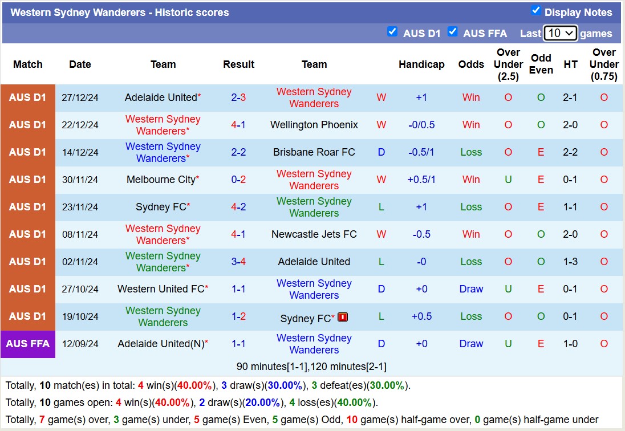Select the AUS FFA row label
This screenshot has width=625, height=431.
(27, 344)
